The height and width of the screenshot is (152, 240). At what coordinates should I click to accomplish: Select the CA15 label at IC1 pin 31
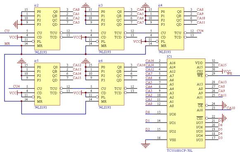222,65
